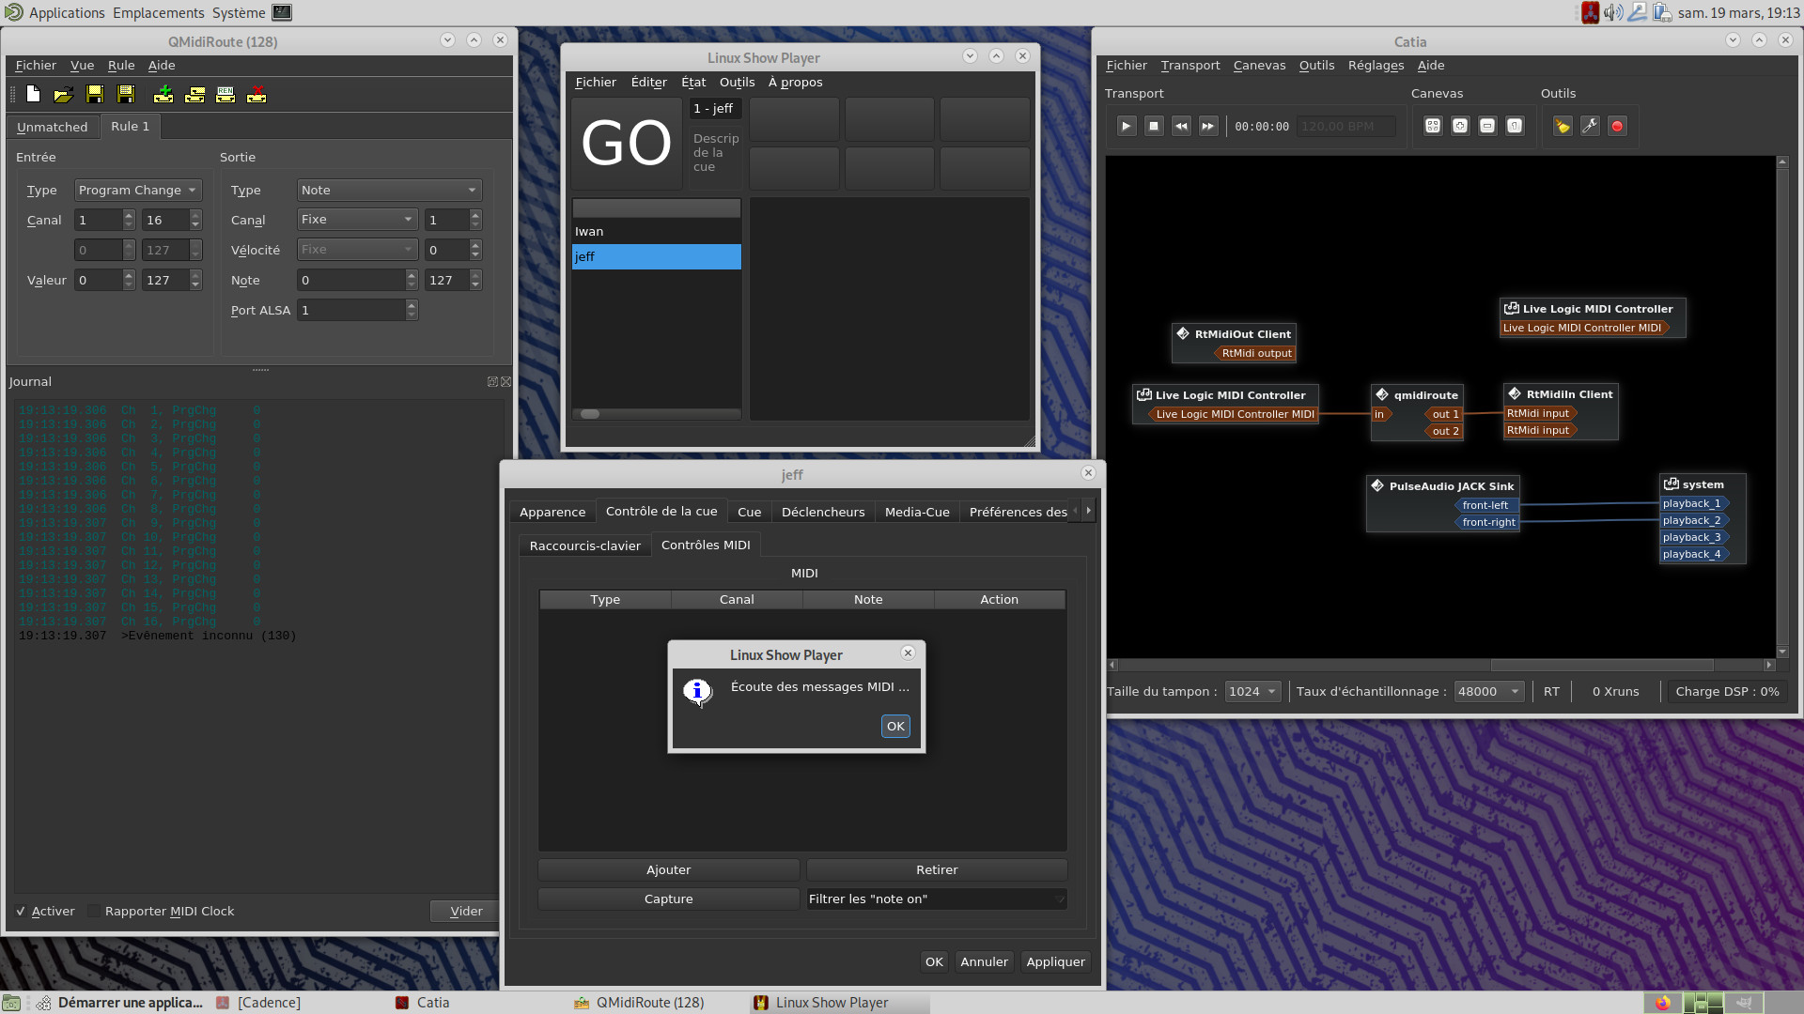Click the delete rule red X icon
The image size is (1804, 1014).
point(257,95)
